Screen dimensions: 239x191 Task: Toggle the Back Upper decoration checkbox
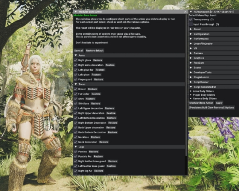tap(76, 128)
